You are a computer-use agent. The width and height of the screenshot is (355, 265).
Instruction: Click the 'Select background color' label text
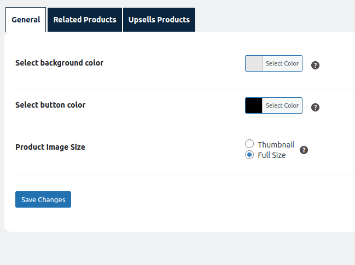click(59, 63)
